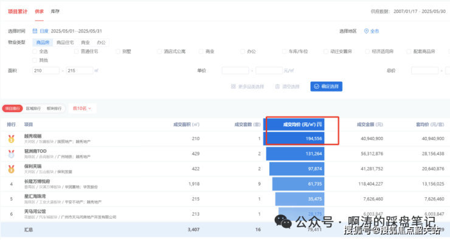Click the 1,918 transaction area cell

click(x=194, y=184)
